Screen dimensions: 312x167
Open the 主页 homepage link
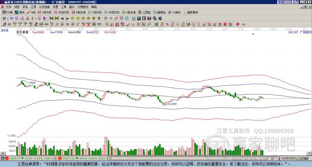295,2
